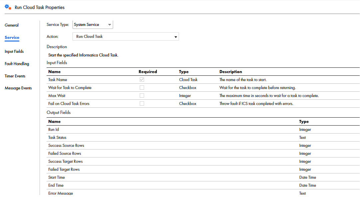360x197 pixels.
Task: Click the Success Target Rows output field
Action: (x=66, y=161)
